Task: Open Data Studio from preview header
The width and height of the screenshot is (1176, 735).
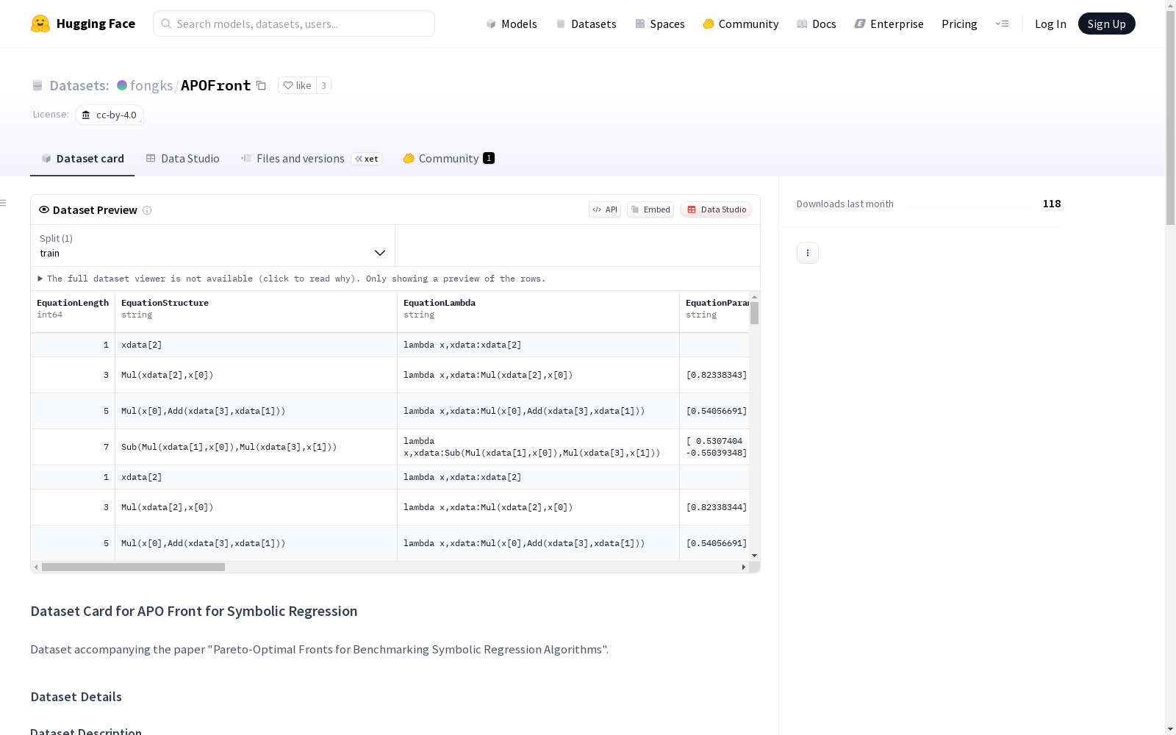Action: (717, 209)
